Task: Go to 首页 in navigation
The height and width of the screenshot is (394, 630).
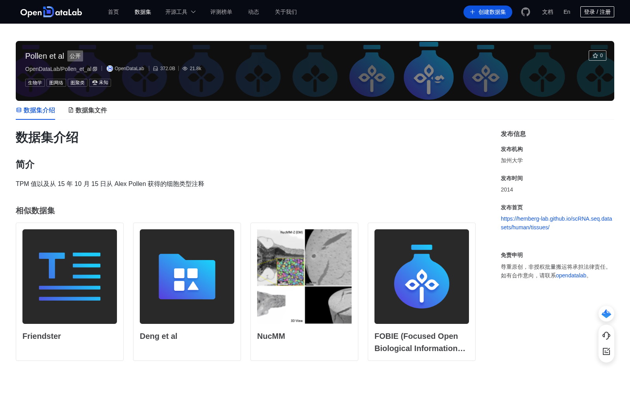Action: tap(113, 12)
